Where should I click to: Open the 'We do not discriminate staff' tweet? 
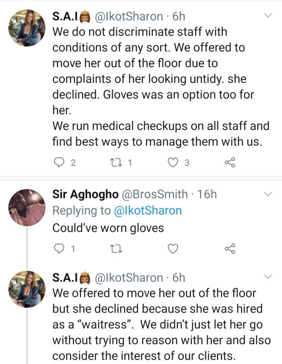161,87
